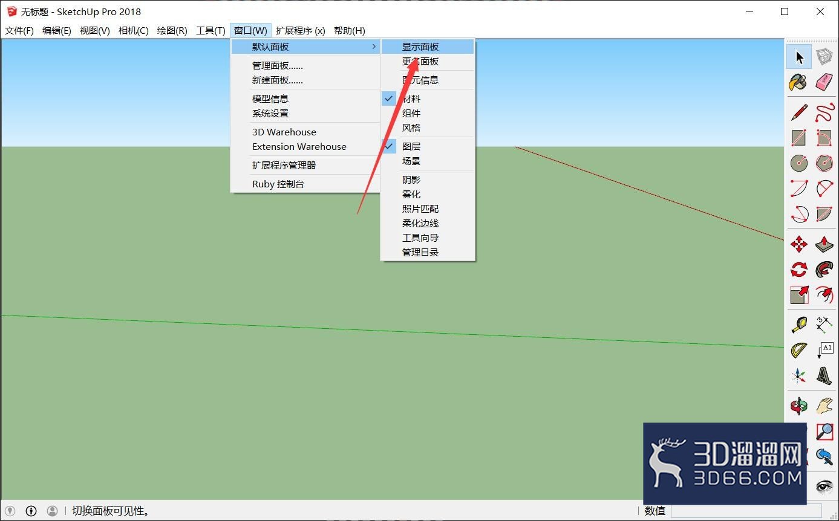The width and height of the screenshot is (839, 521).
Task: Open the 文件(F) menu
Action: 19,31
